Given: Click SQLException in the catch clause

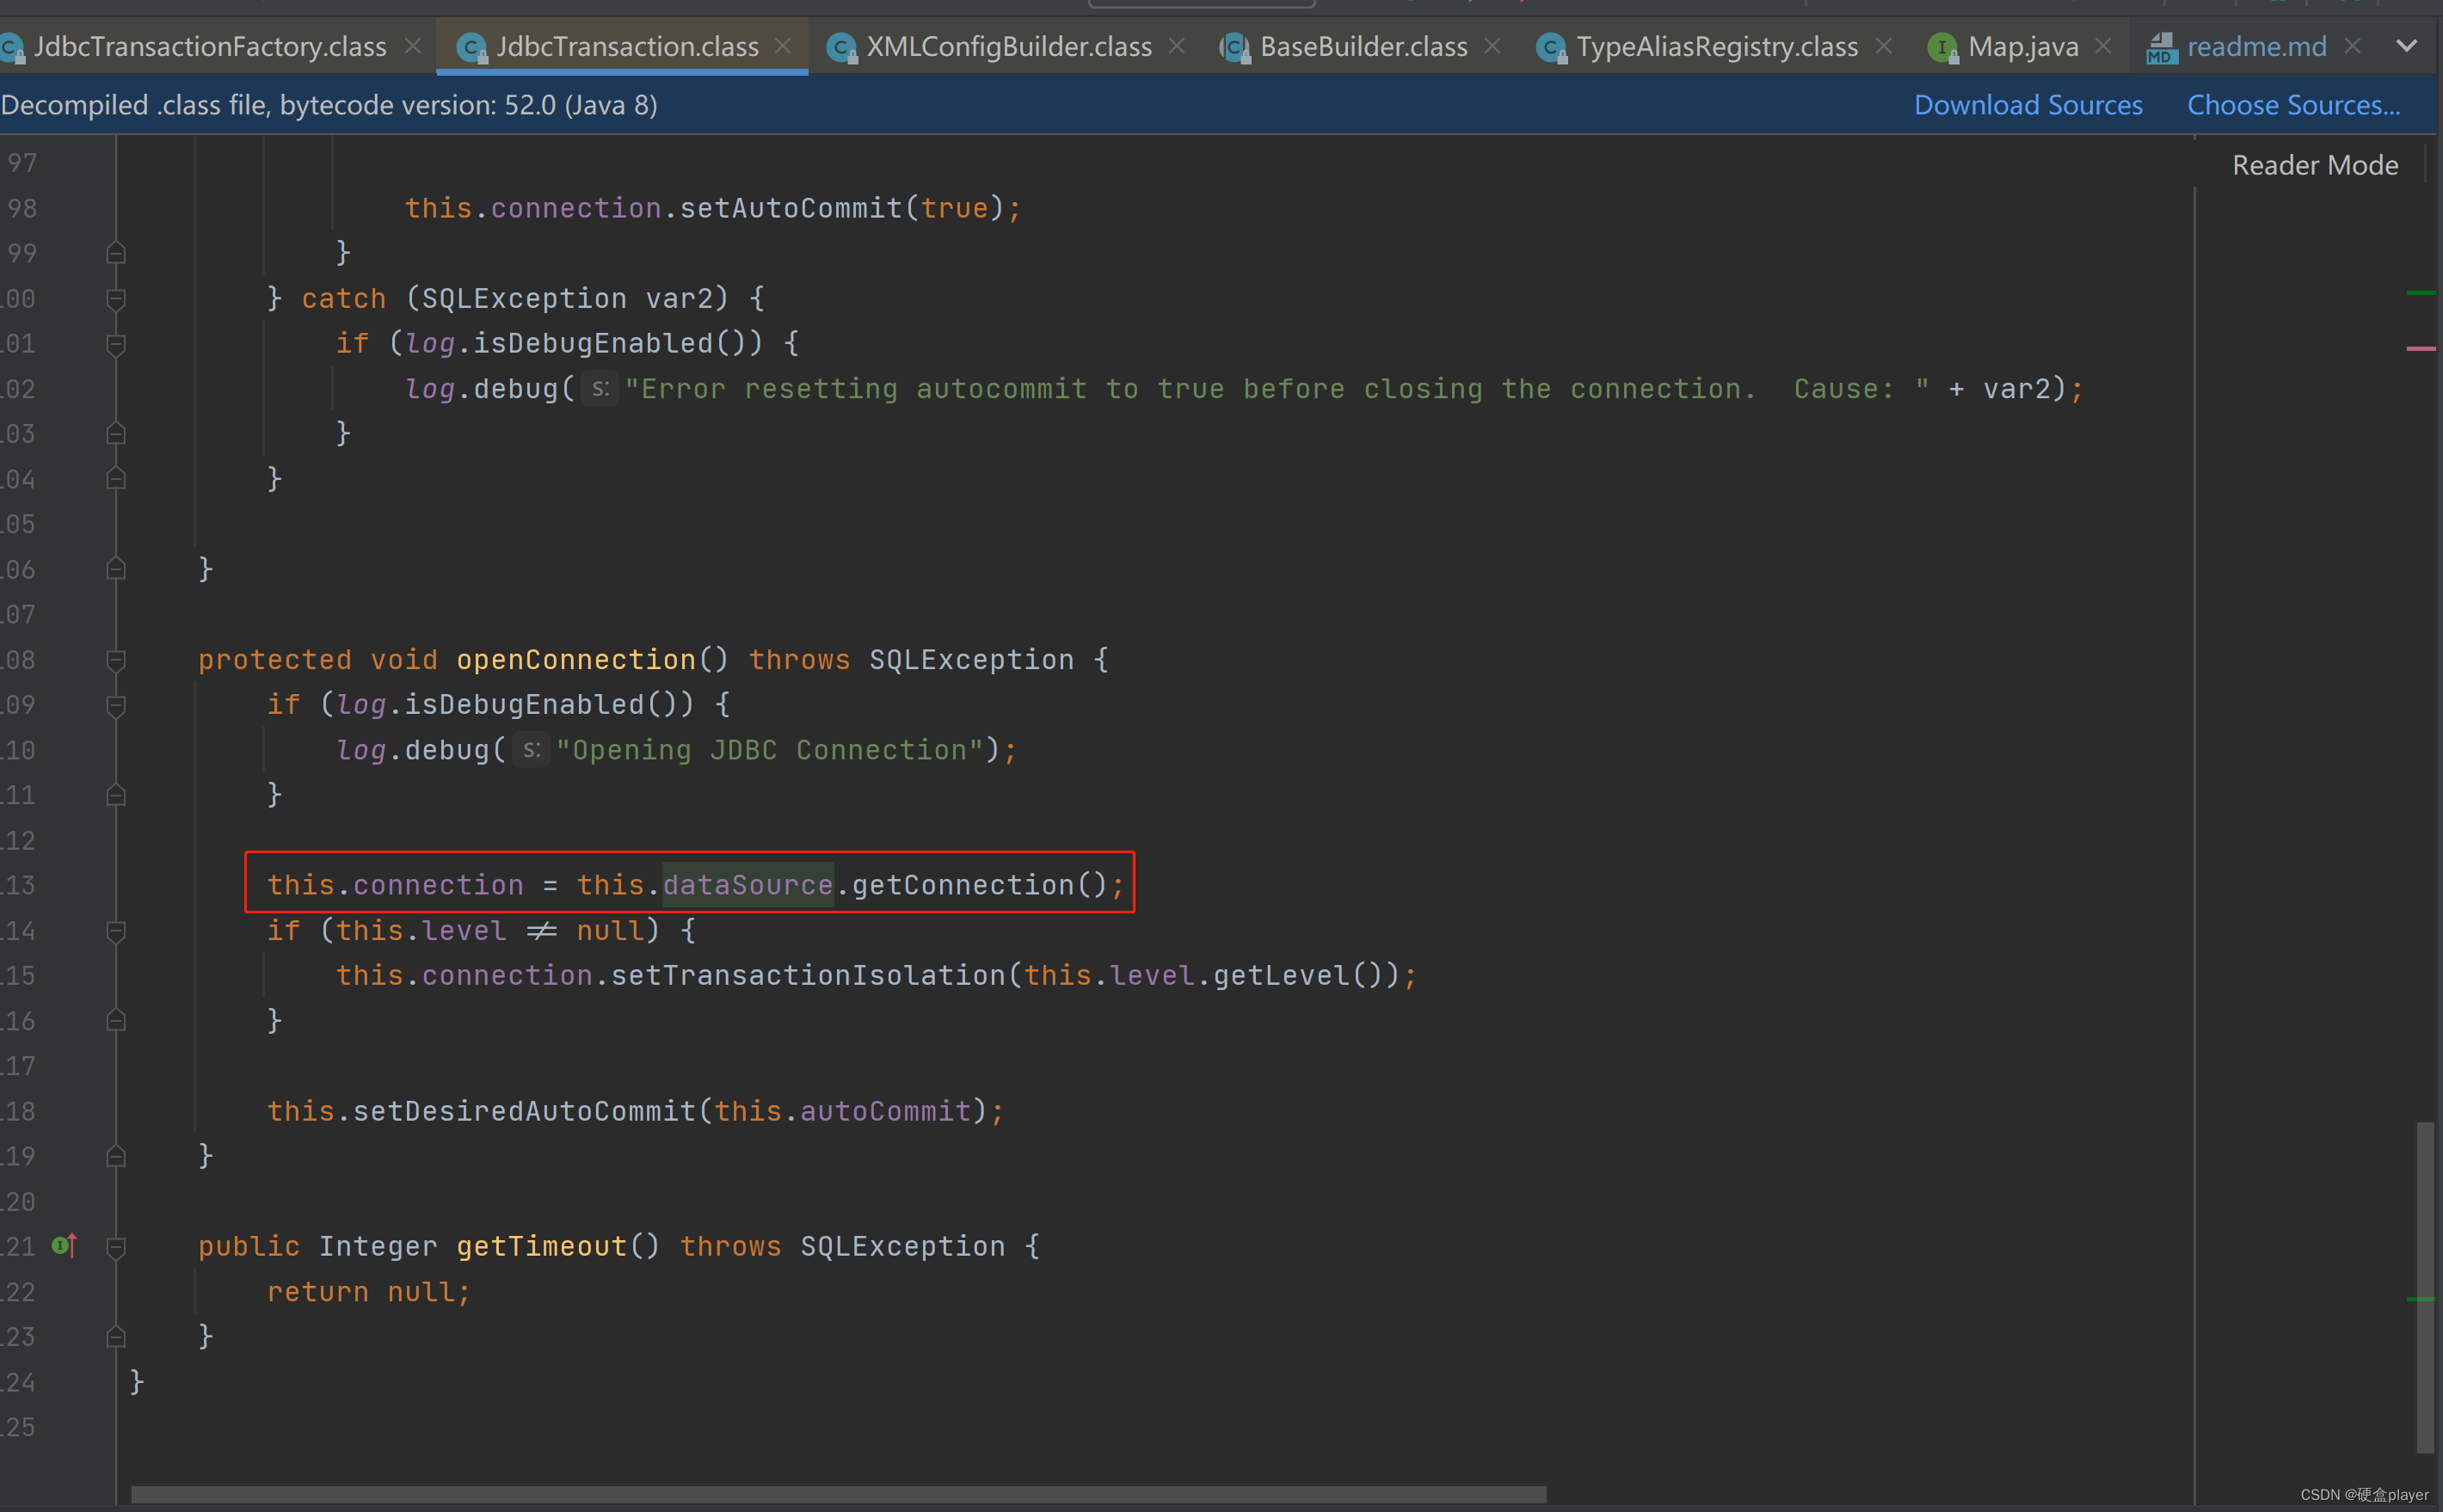Looking at the screenshot, I should click(x=524, y=298).
